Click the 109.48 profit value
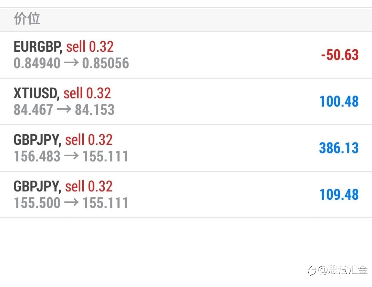This screenshot has width=372, height=287. pyautogui.click(x=339, y=195)
